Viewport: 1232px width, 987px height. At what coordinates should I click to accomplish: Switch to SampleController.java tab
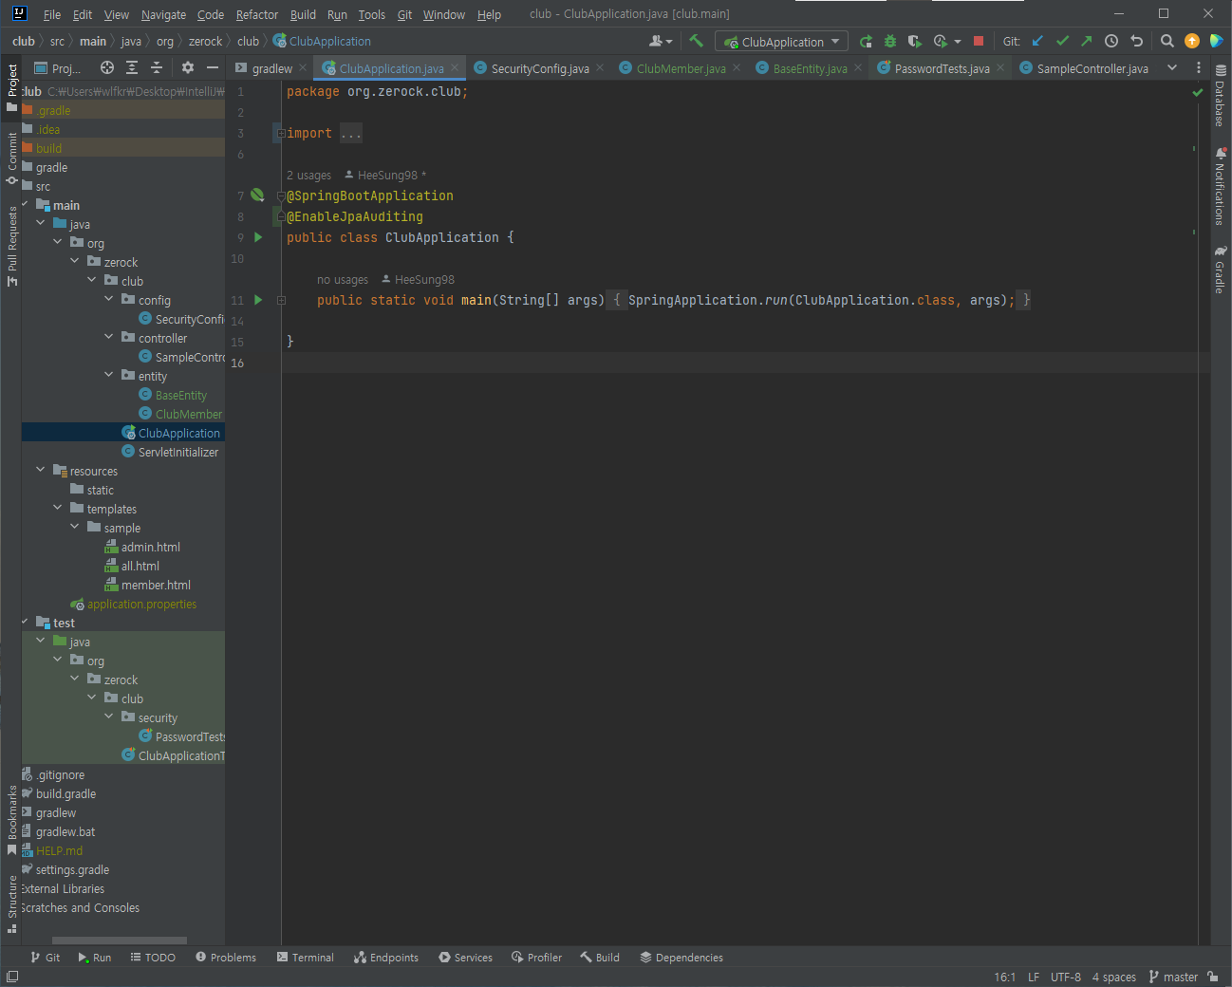tap(1092, 68)
